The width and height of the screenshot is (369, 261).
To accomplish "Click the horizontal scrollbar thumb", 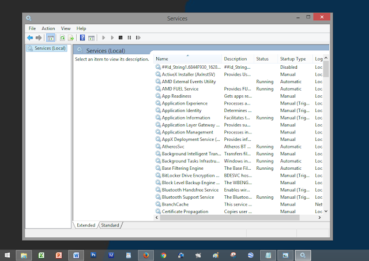I will [x=229, y=218].
